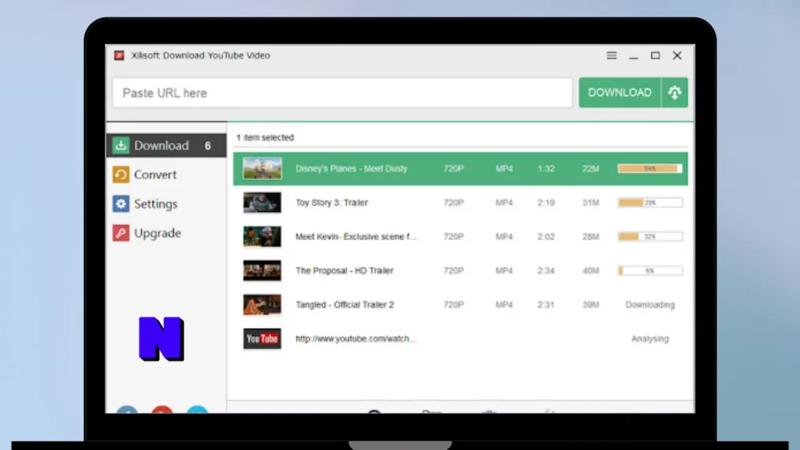Image resolution: width=800 pixels, height=450 pixels.
Task: Click the Paste URL here field
Action: tap(342, 93)
